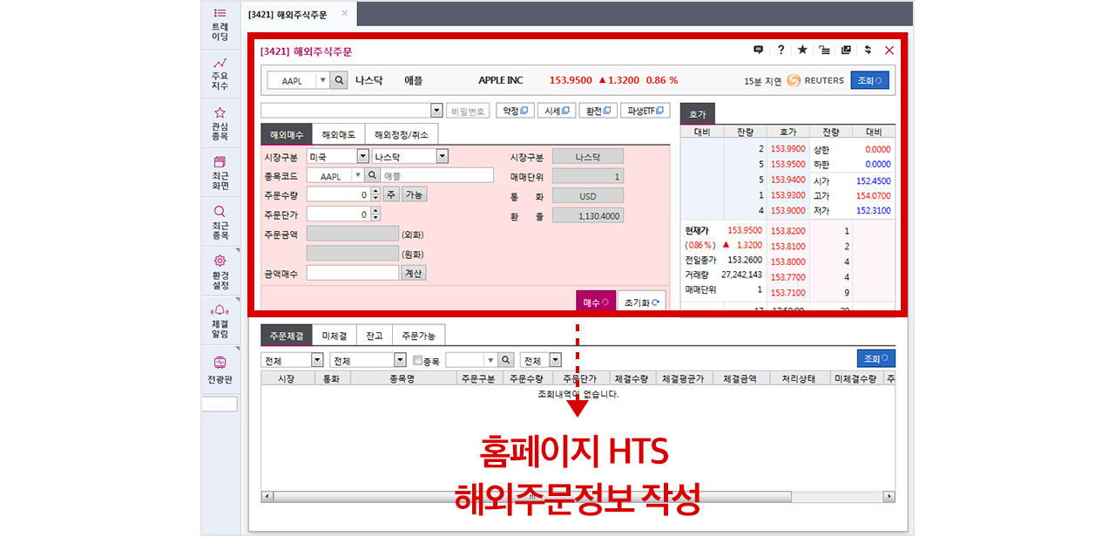Open the top AAPL symbol dropdown arrow
This screenshot has width=1115, height=537.
322,80
